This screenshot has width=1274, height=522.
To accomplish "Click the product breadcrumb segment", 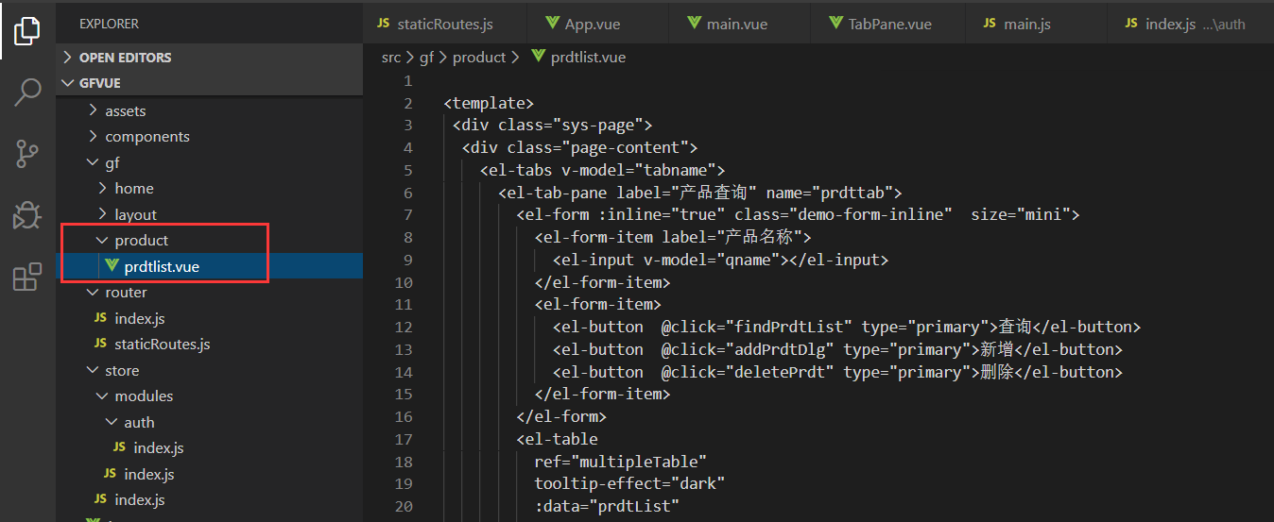I will pos(479,57).
